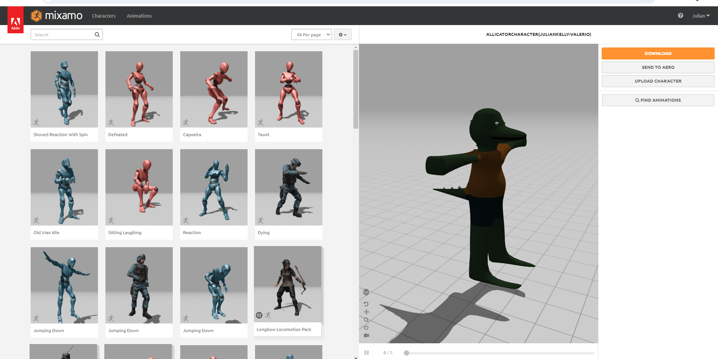The image size is (718, 359).
Task: Click FIND ANIMATIONS button
Action: pos(658,100)
